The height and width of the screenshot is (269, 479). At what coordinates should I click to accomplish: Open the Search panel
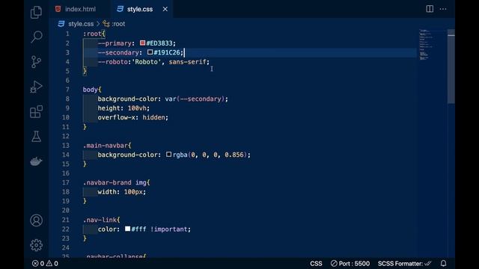(x=37, y=37)
